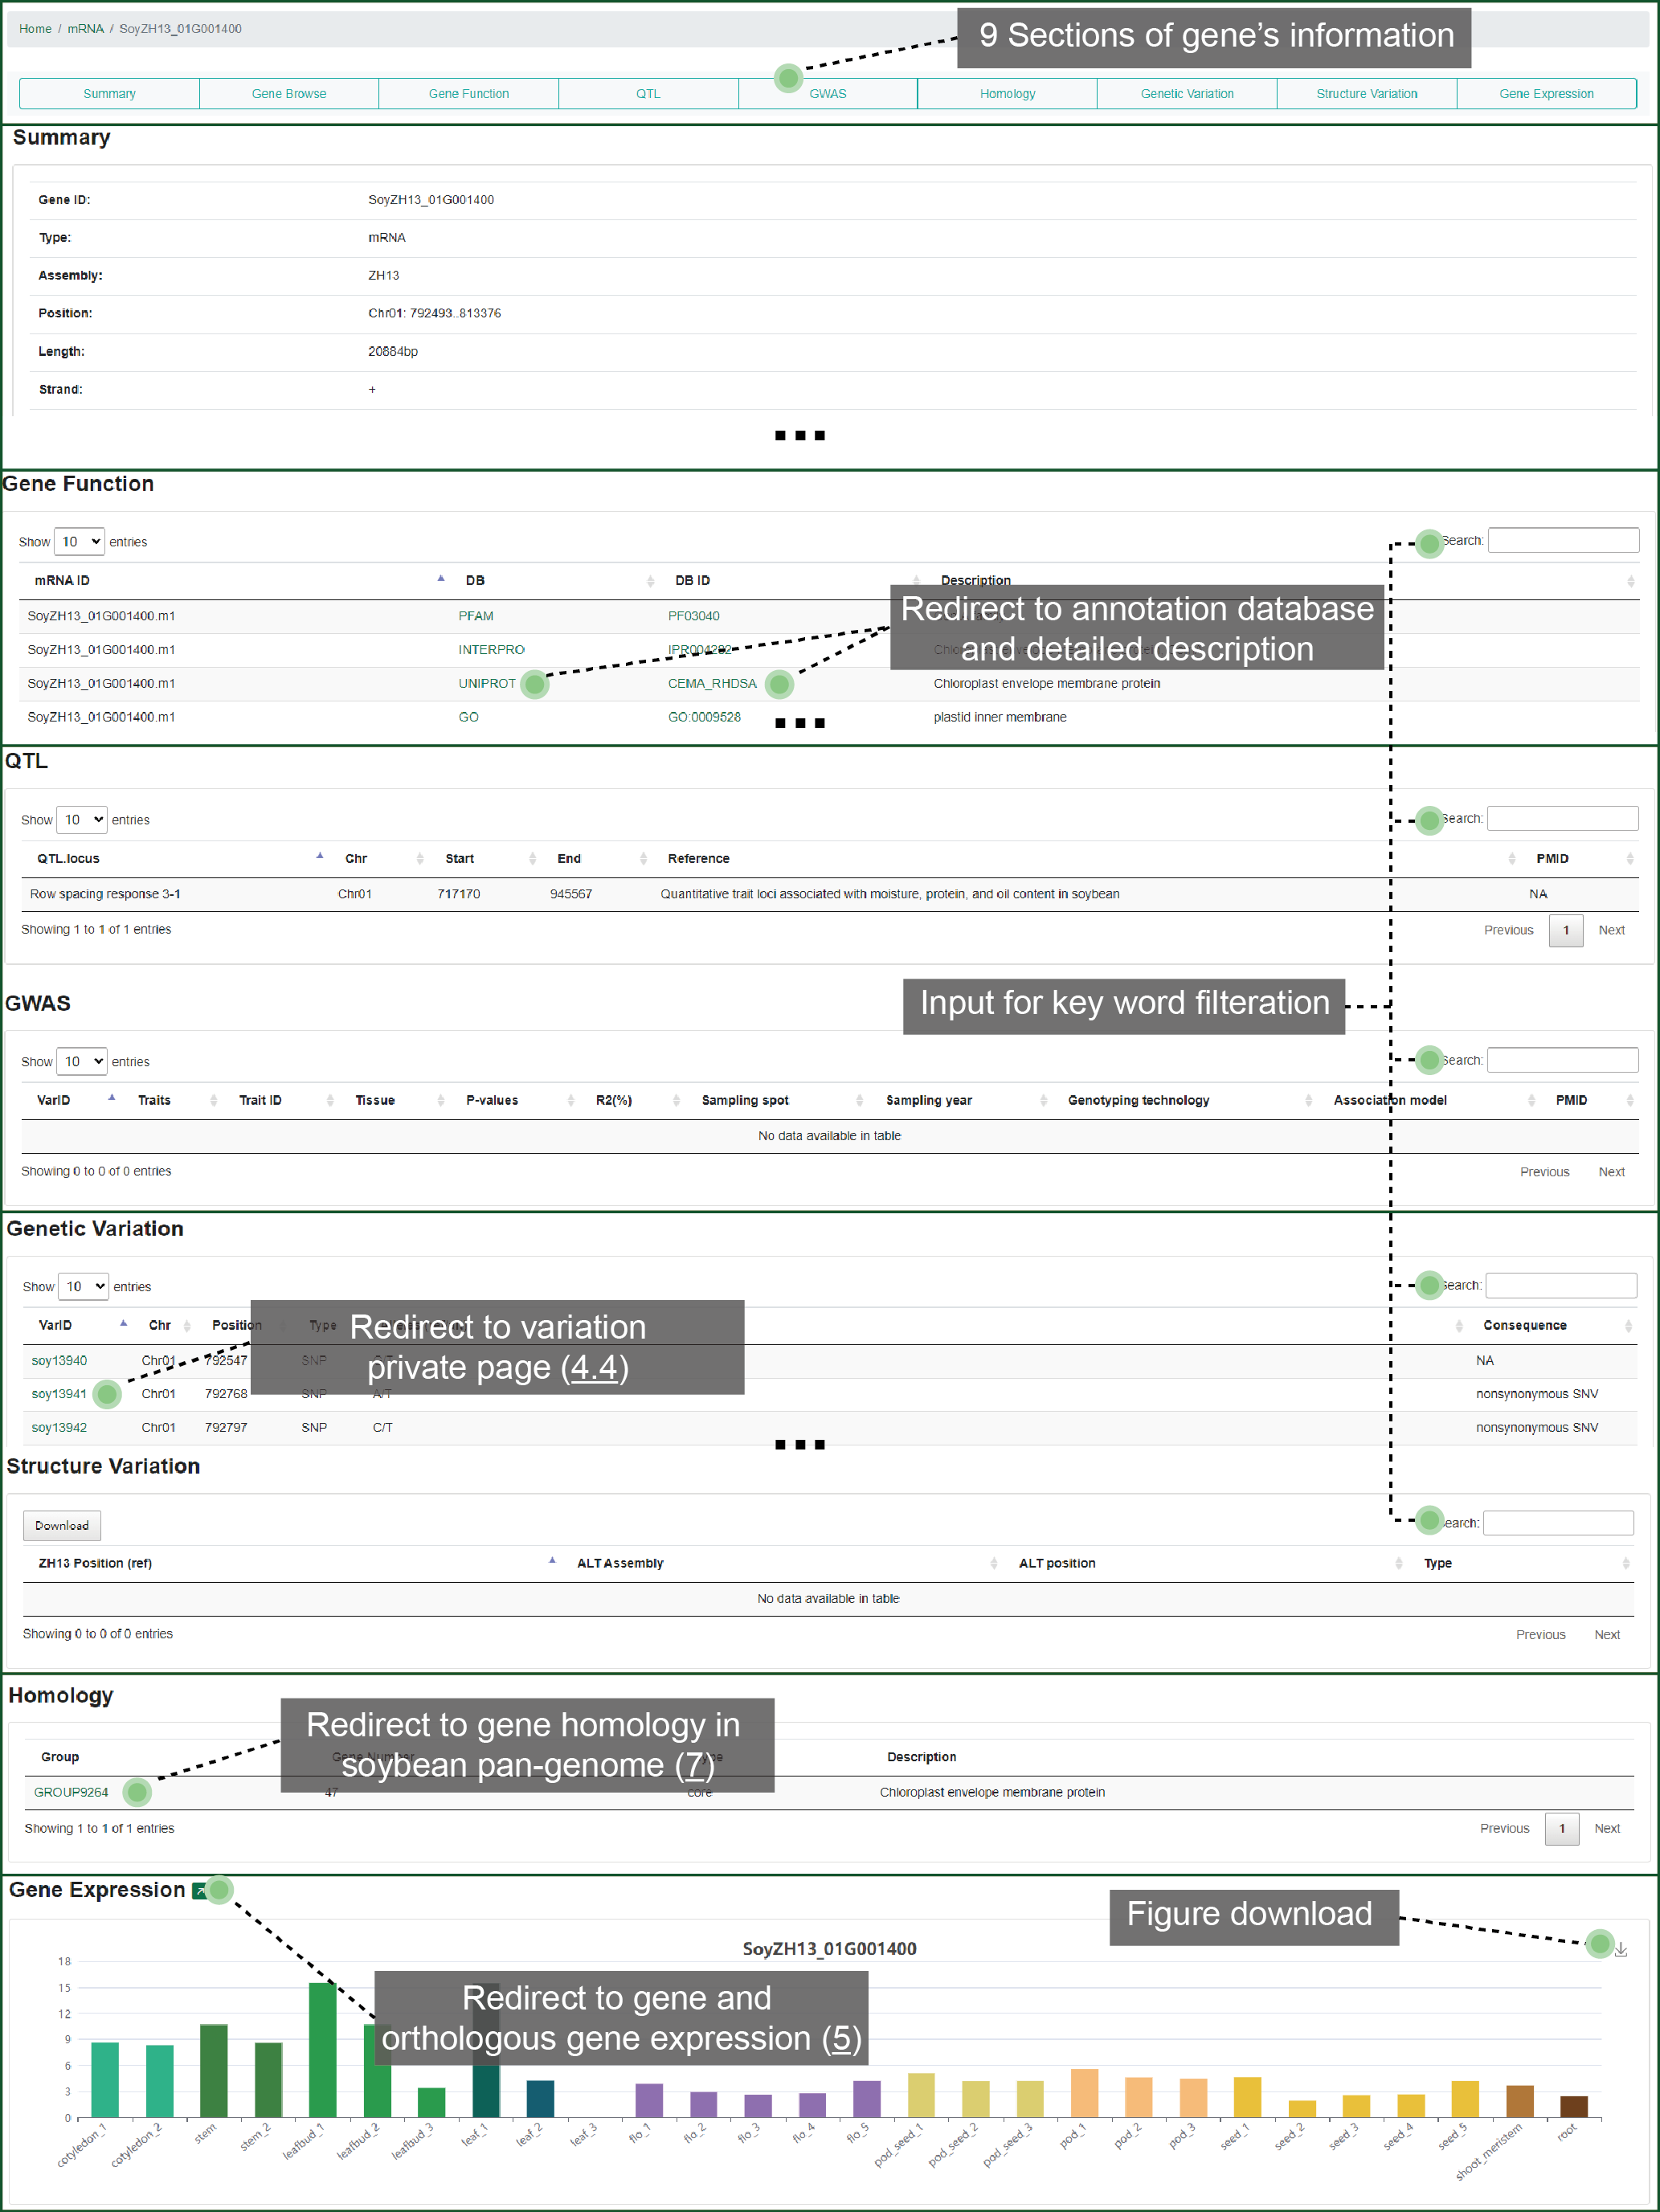Select the Homology tab

click(1007, 93)
